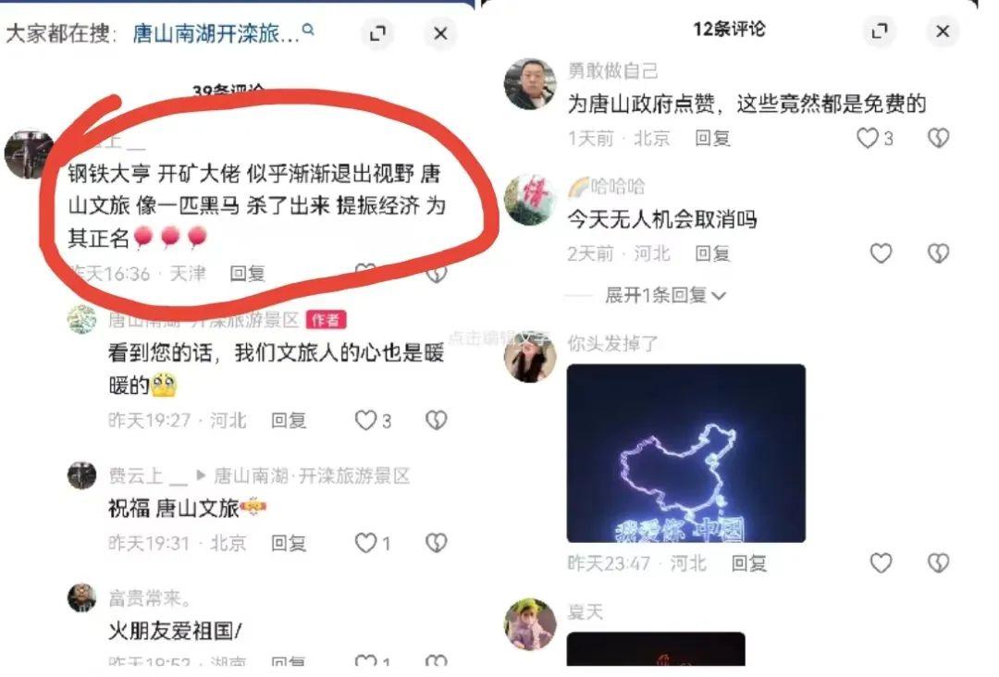Like the comment 祝福 唐山文旅
Viewport: 999px width, 677px height.
(x=372, y=543)
